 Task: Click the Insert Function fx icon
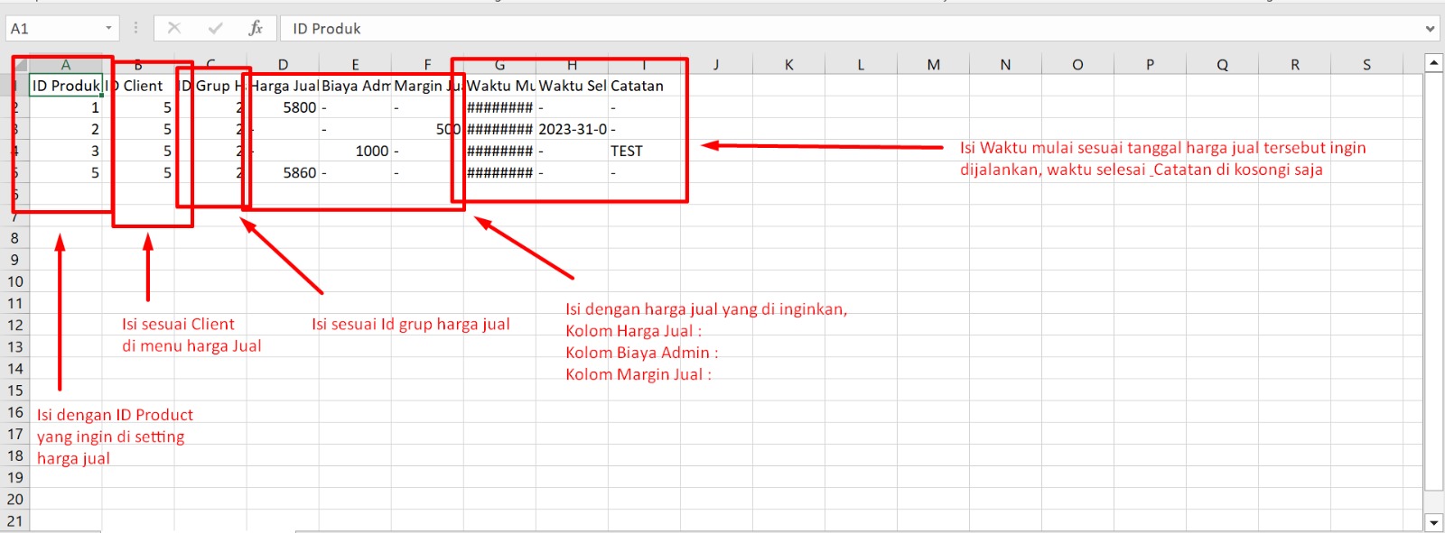point(256,28)
